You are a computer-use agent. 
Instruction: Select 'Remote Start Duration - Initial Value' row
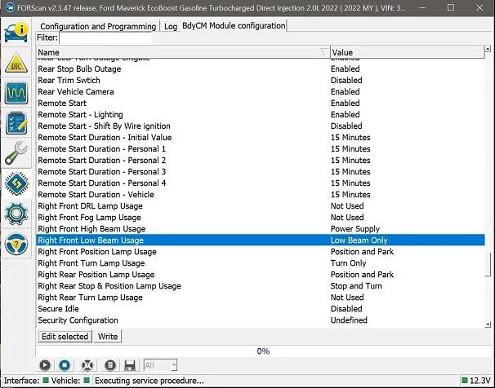tap(261, 137)
